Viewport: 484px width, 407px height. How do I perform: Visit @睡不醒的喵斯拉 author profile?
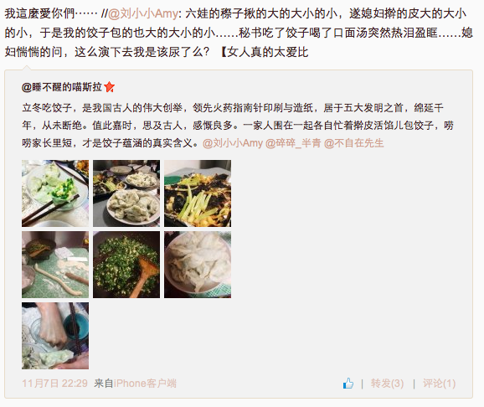[x=62, y=87]
